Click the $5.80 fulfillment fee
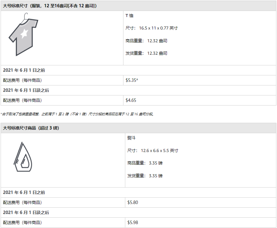 (x=133, y=202)
